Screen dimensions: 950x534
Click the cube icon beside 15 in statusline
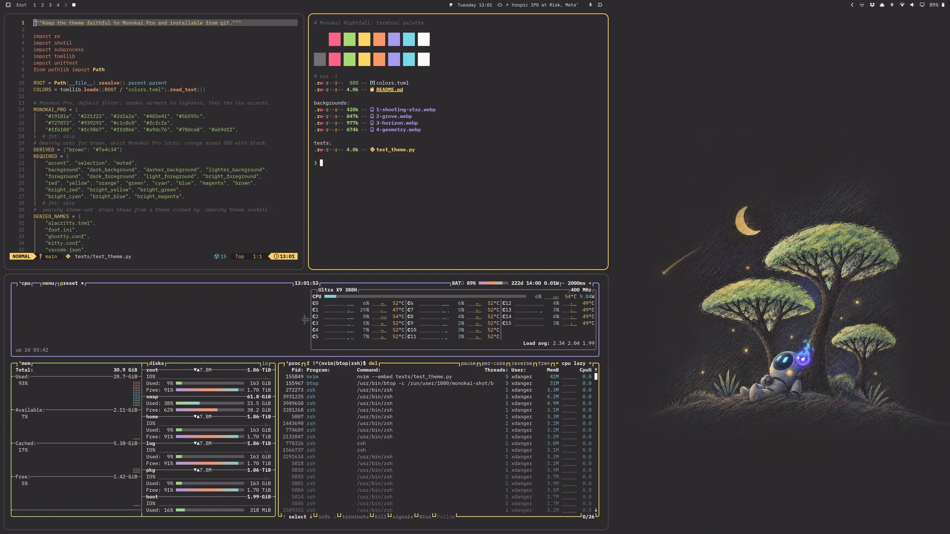216,256
